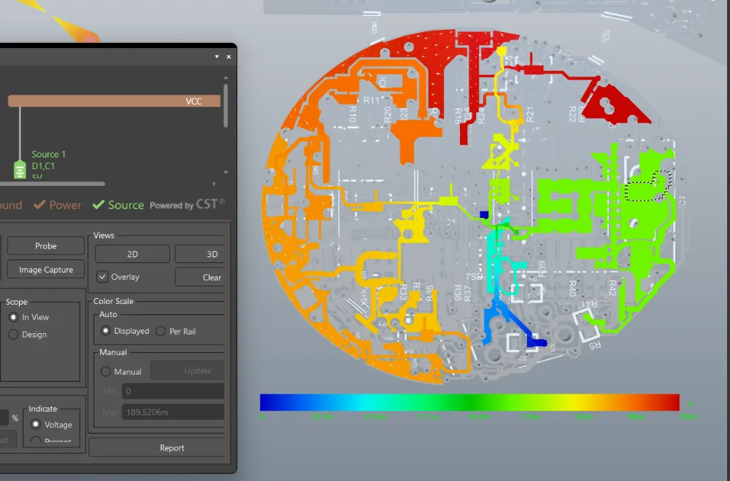Click the Max value field 189.5206m

click(x=173, y=412)
